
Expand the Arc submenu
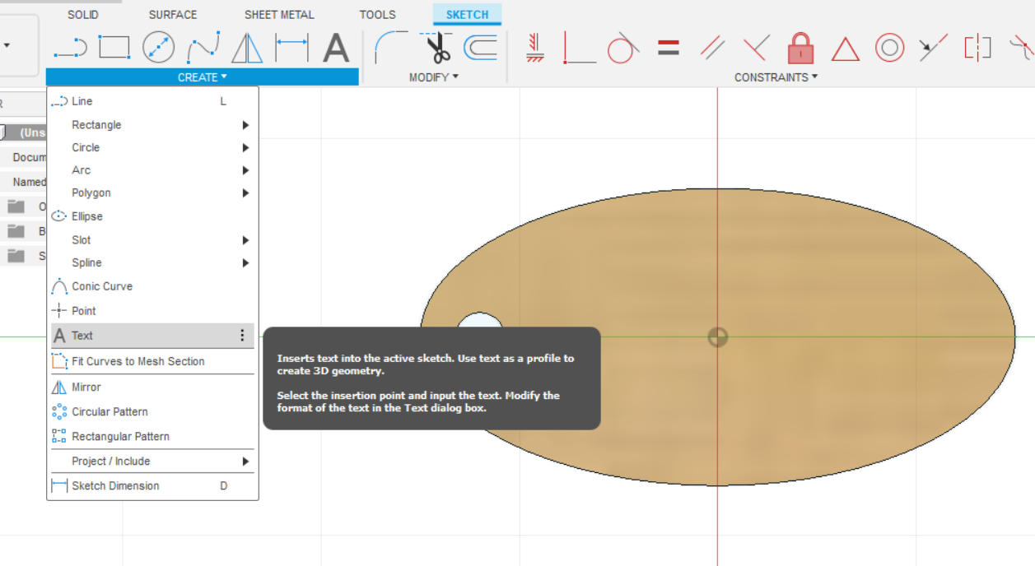pos(245,170)
